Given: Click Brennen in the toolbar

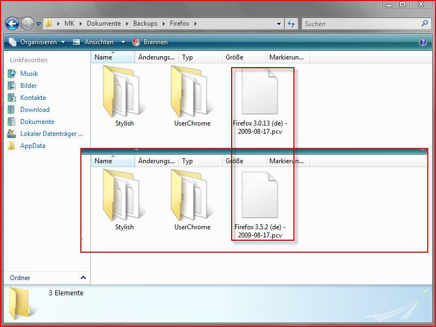Looking at the screenshot, I should click(x=150, y=42).
